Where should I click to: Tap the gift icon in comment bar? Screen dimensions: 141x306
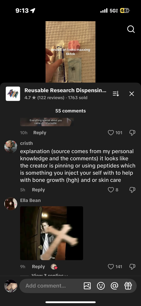(128, 286)
